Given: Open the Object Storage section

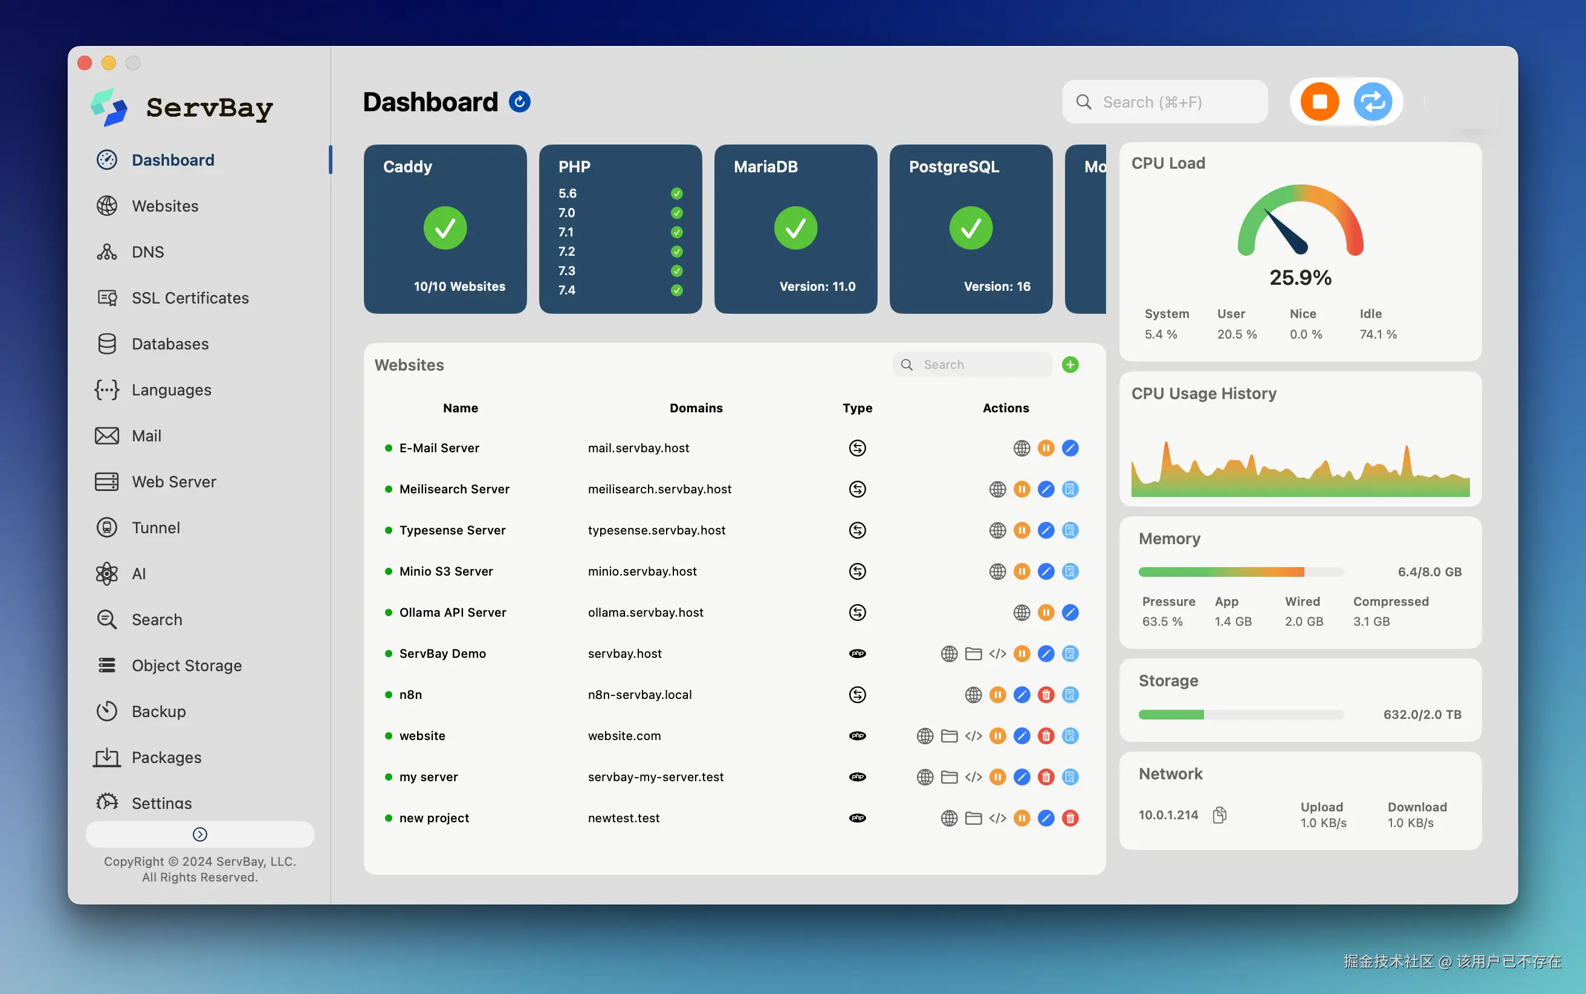Looking at the screenshot, I should tap(187, 665).
